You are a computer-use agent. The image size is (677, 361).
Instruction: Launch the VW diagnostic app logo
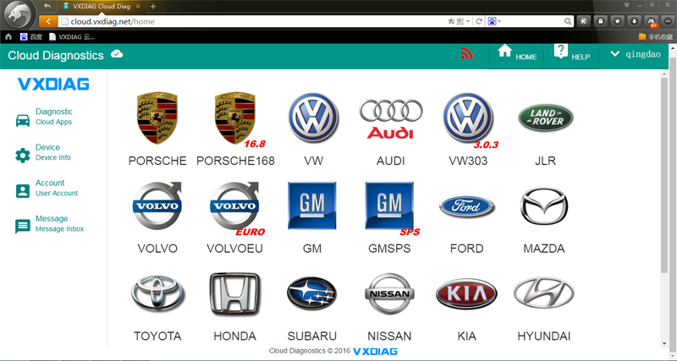coord(313,118)
